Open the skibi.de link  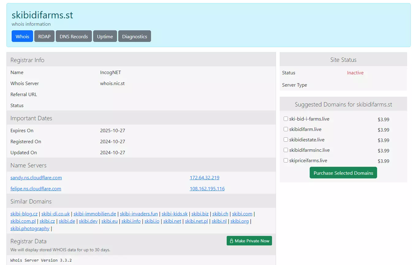[67, 221]
